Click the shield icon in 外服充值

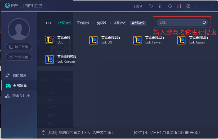(11, 57)
